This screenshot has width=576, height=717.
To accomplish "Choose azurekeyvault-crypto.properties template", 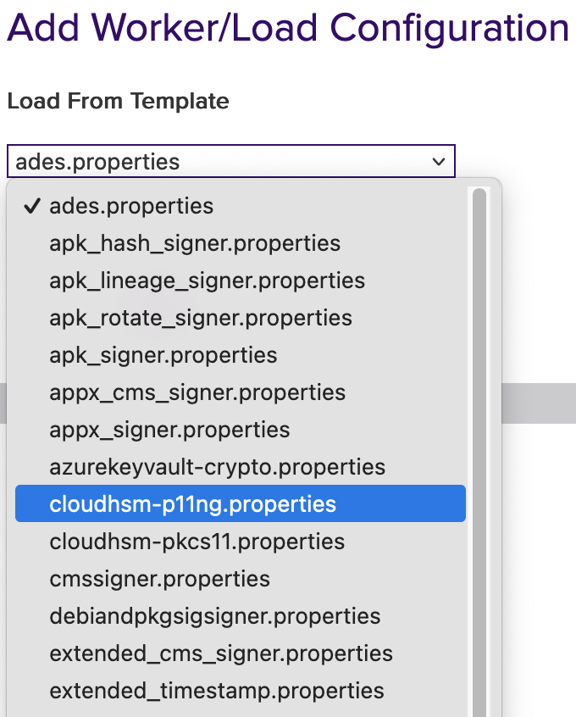I will (x=217, y=467).
